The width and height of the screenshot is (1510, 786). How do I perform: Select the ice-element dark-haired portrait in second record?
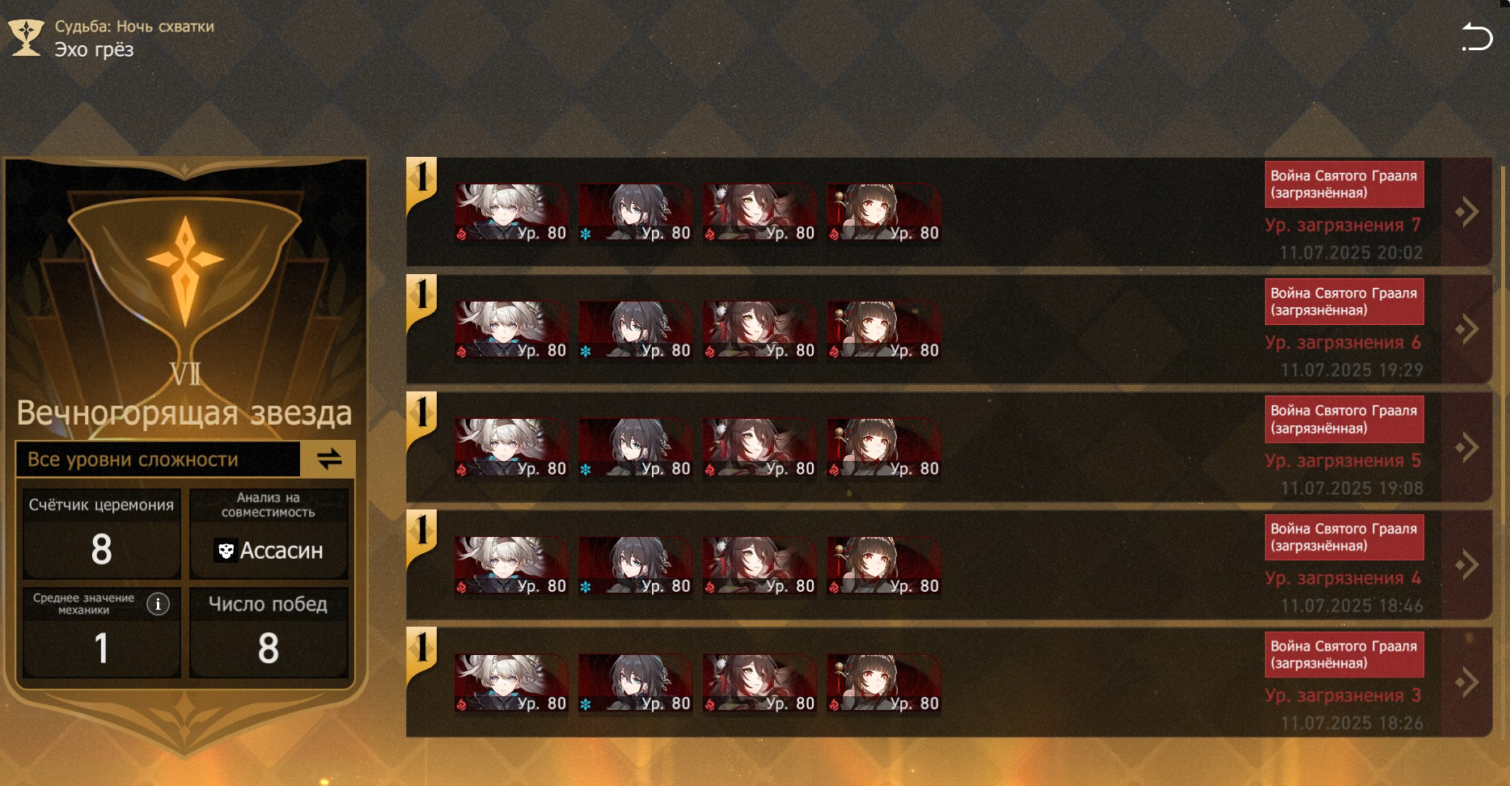pos(636,330)
